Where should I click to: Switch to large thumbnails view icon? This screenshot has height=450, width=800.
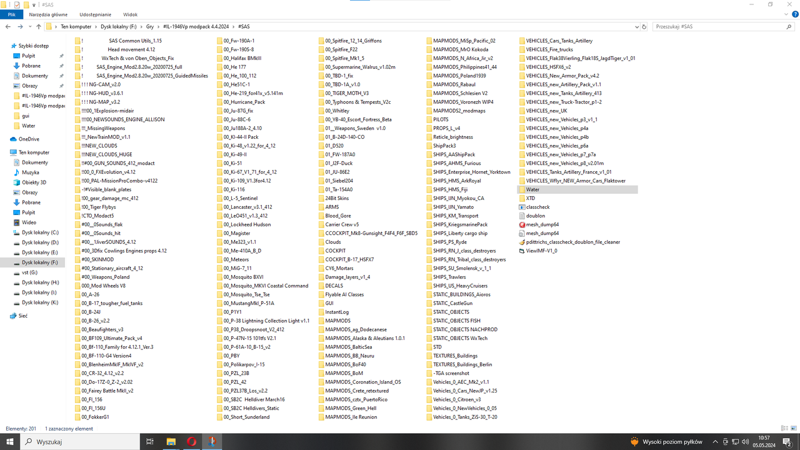coord(793,429)
